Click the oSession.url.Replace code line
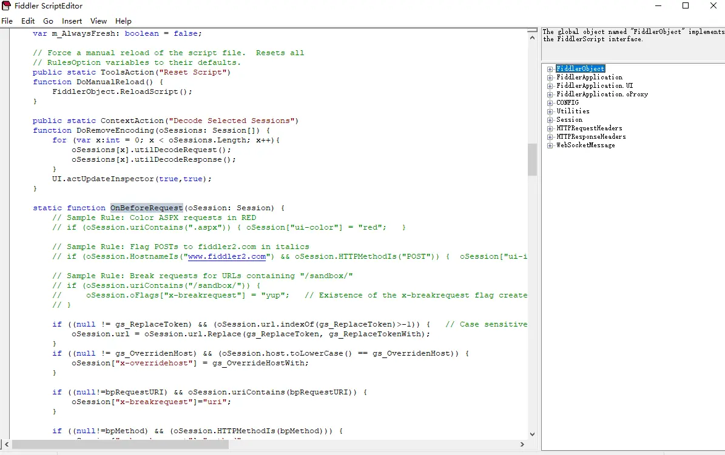Viewport: 725px width, 455px height. coord(251,334)
